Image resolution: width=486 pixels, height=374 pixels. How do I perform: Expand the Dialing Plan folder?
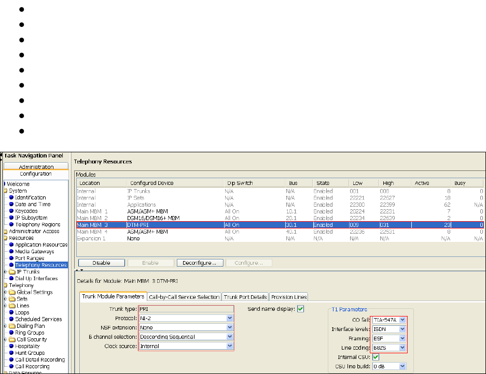5,326
